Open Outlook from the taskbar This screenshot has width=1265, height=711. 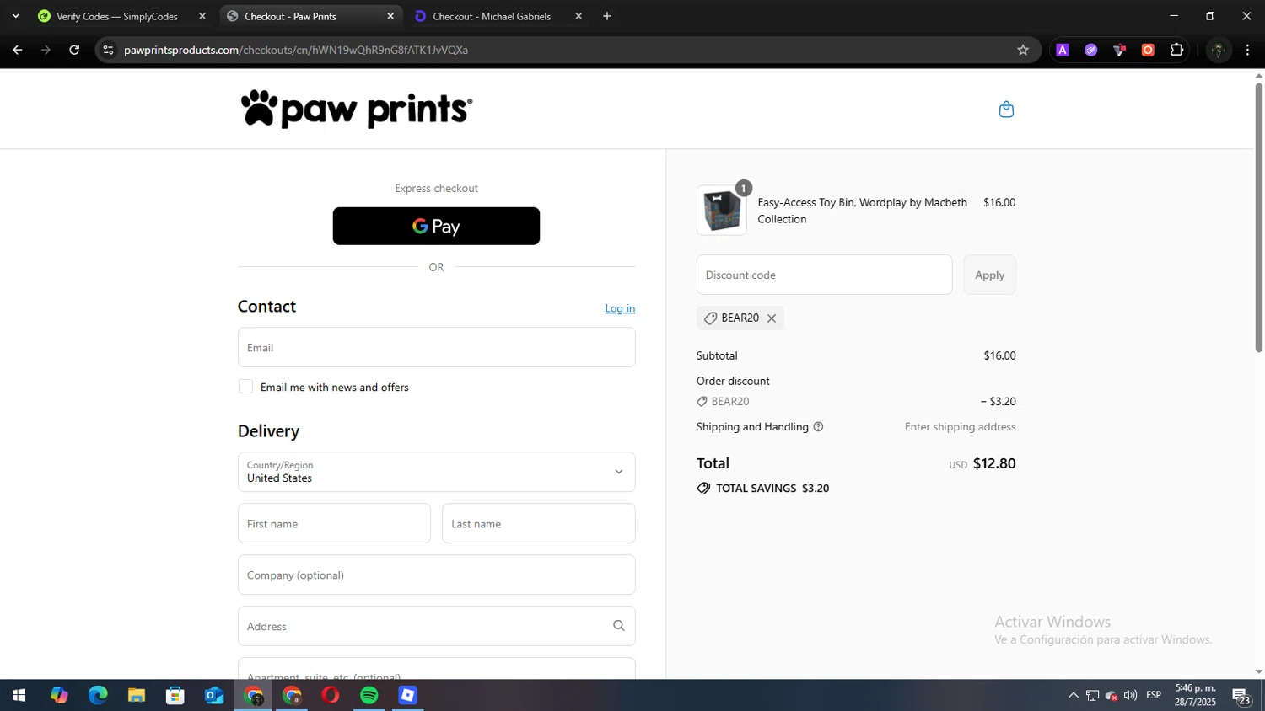pos(214,695)
